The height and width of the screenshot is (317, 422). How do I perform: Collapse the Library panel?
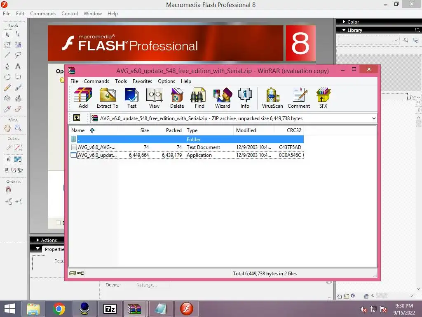pyautogui.click(x=344, y=30)
